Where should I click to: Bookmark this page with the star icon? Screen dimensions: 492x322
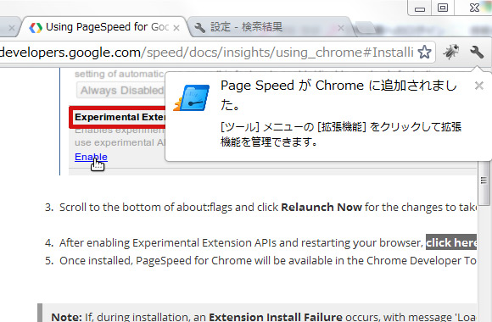pos(424,52)
